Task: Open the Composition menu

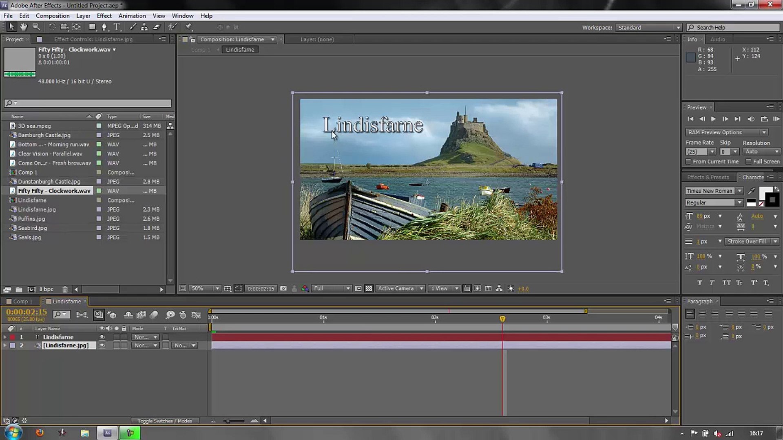Action: [x=53, y=16]
